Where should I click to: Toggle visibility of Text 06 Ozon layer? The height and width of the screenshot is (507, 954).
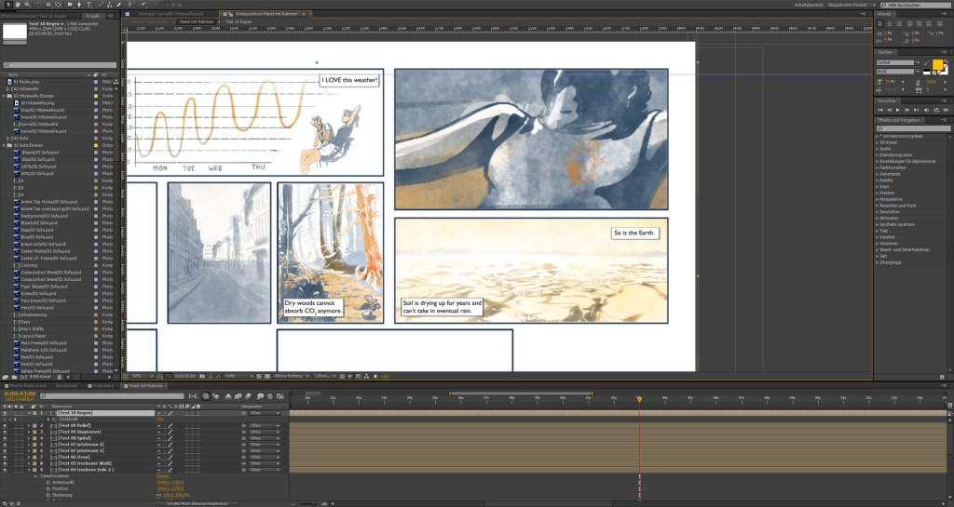point(5,457)
